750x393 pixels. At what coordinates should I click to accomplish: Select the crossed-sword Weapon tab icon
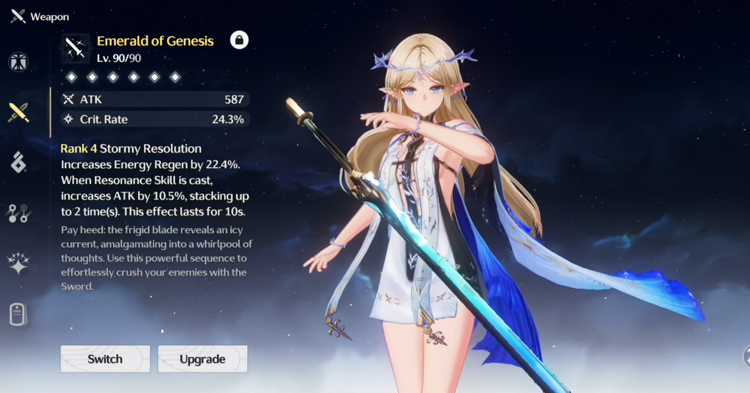point(19,112)
